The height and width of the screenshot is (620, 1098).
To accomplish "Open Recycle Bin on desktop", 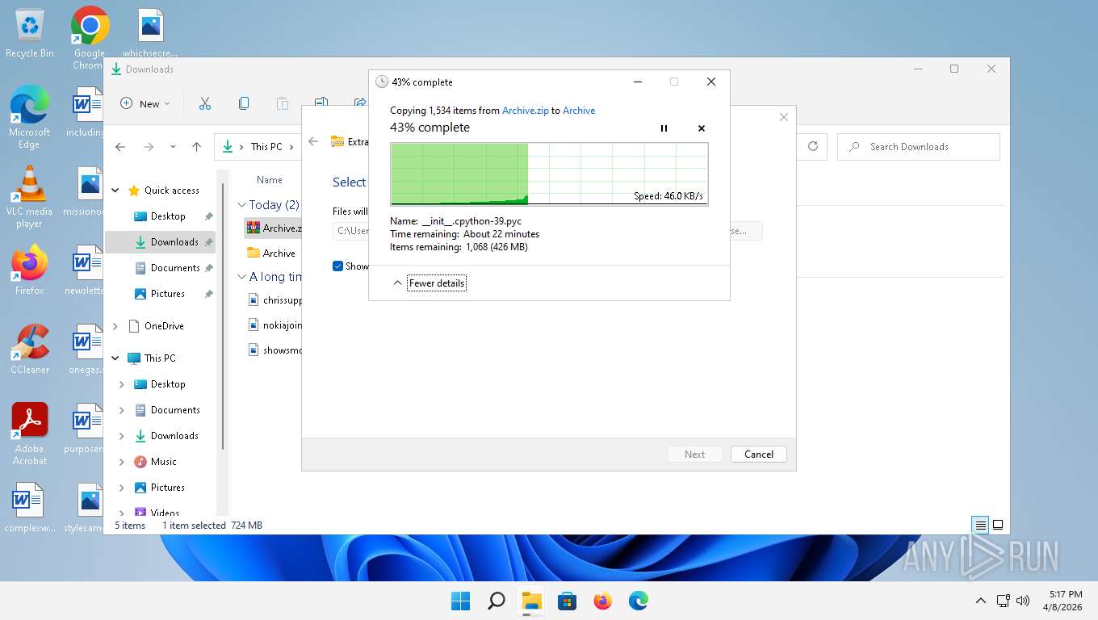I will pyautogui.click(x=30, y=34).
